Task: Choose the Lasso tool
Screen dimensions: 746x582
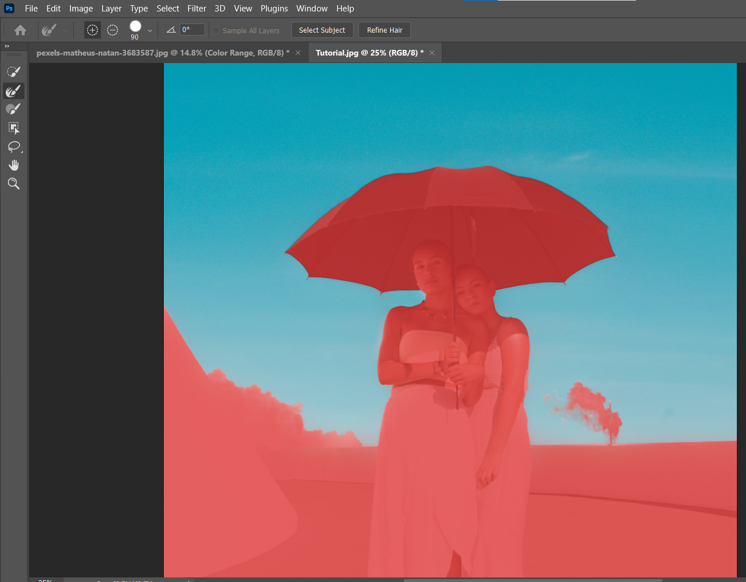Action: coord(13,147)
